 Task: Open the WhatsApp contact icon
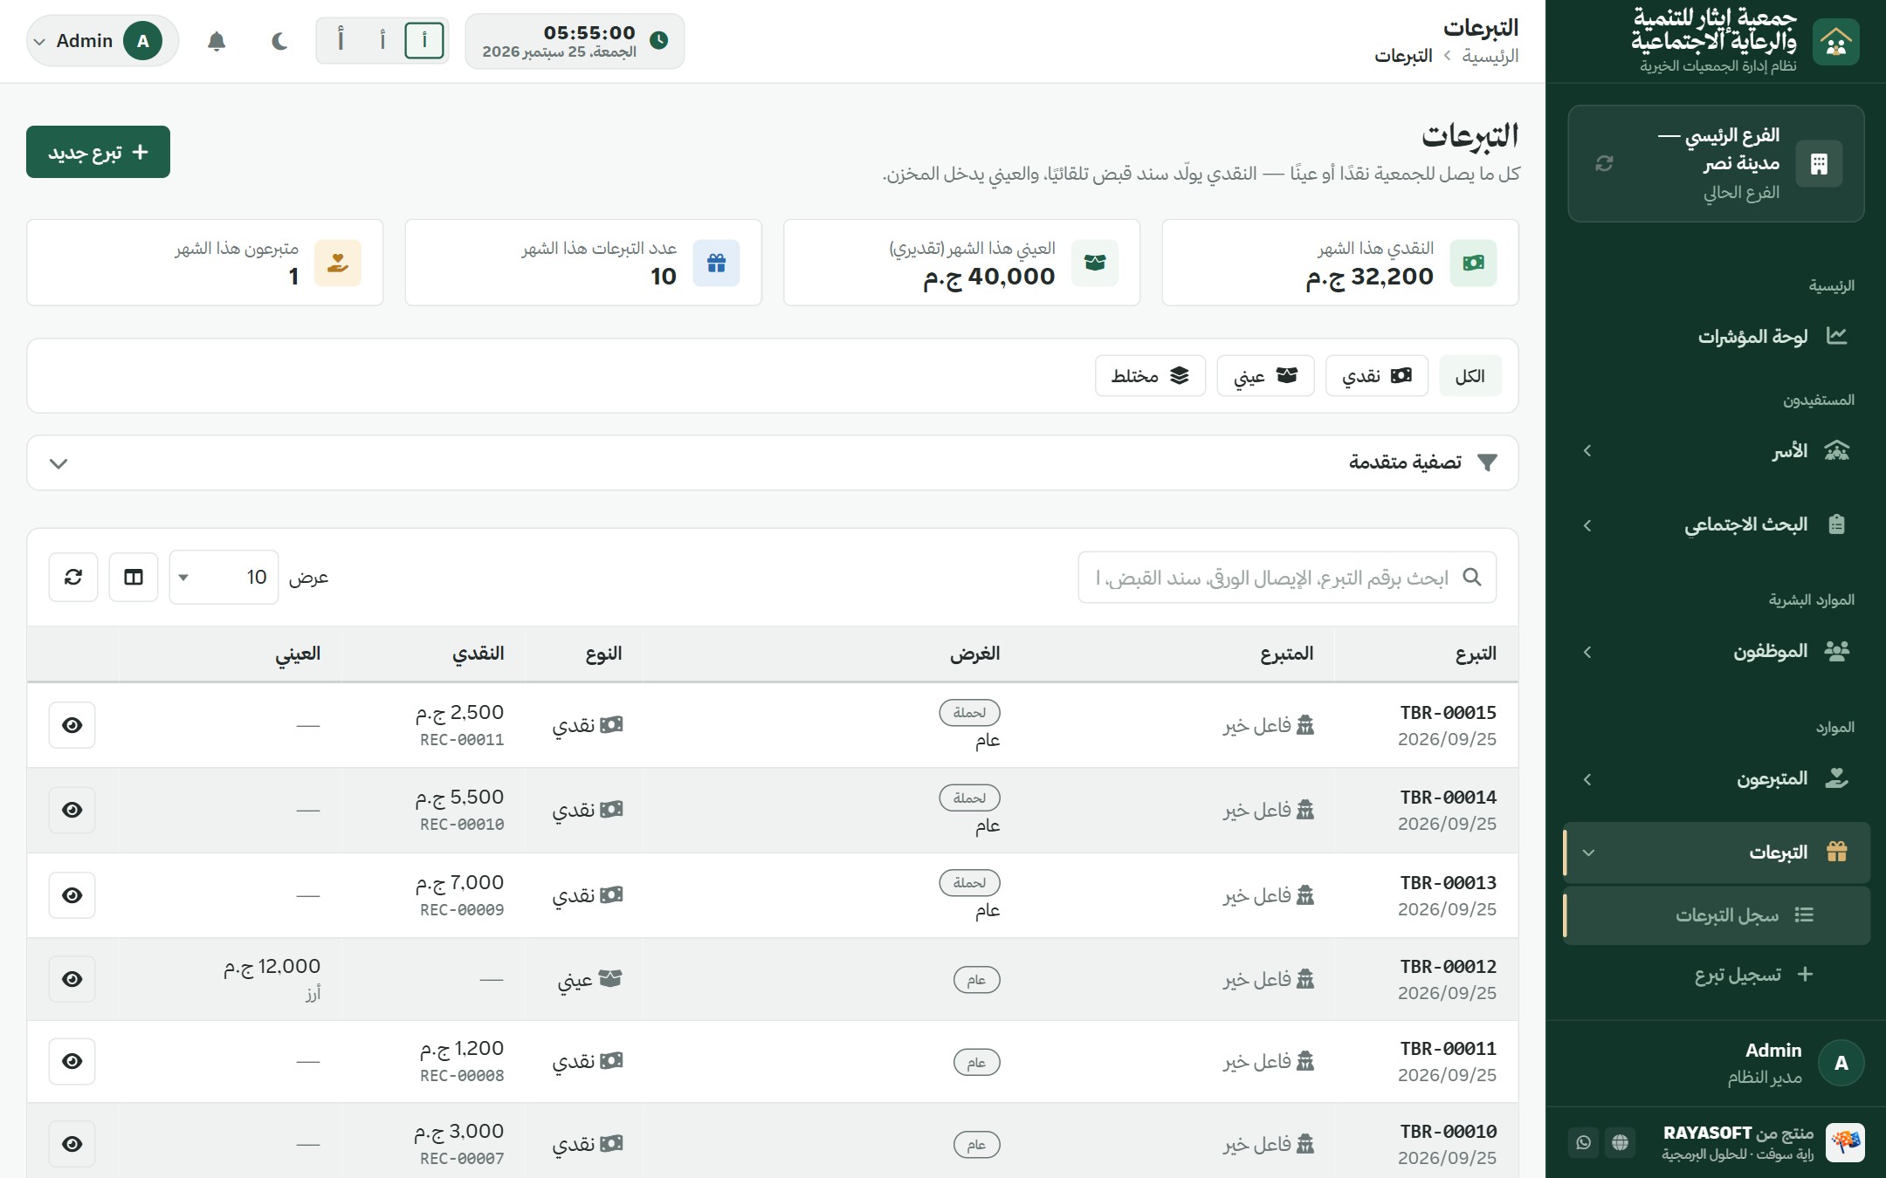click(x=1583, y=1142)
